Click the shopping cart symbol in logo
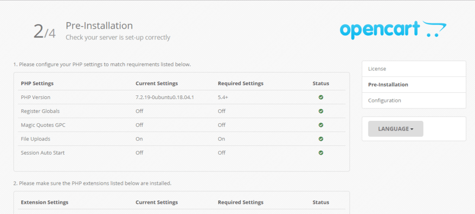 click(435, 30)
